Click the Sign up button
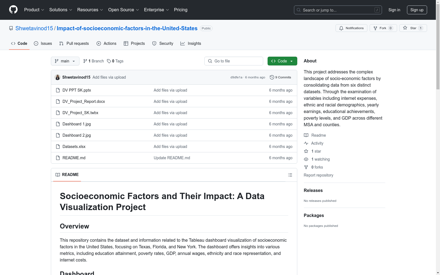The width and height of the screenshot is (440, 275). tap(417, 10)
